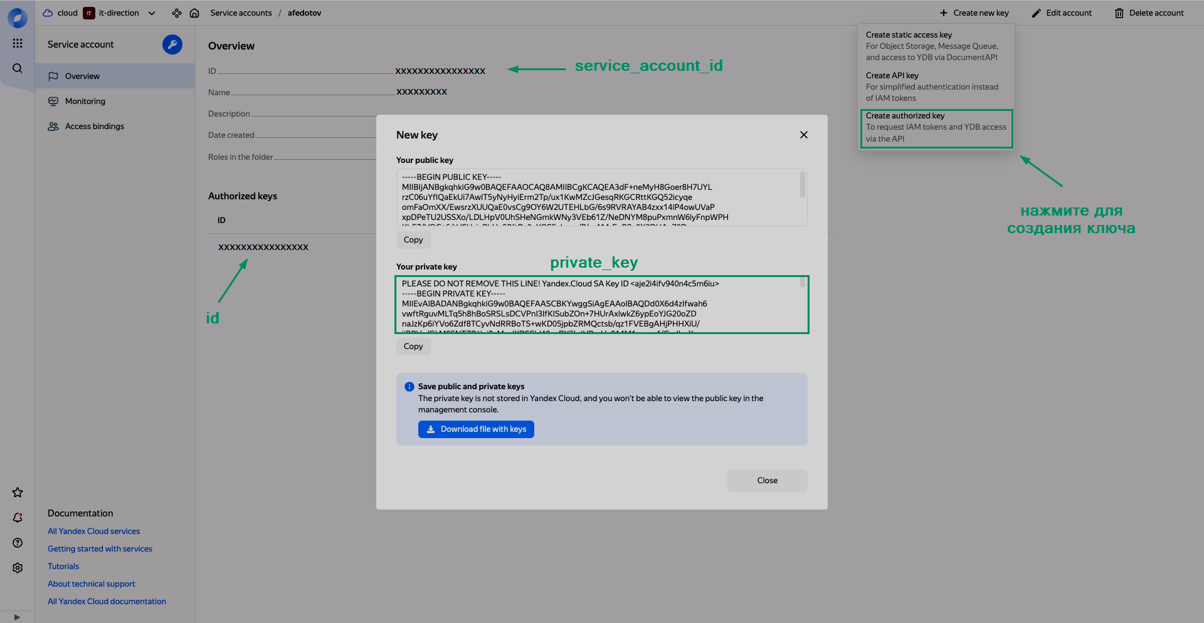1204x623 pixels.
Task: Expand the left rail with the play arrow
Action: [x=17, y=617]
